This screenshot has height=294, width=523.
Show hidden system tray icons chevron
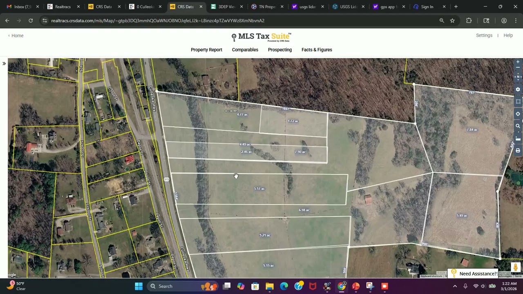click(455, 286)
